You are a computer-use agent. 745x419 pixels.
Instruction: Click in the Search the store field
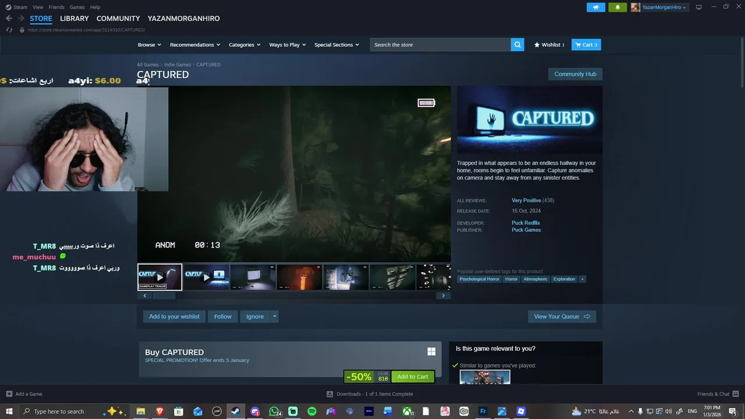click(441, 45)
